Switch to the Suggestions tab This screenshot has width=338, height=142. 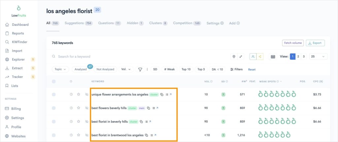(x=79, y=23)
